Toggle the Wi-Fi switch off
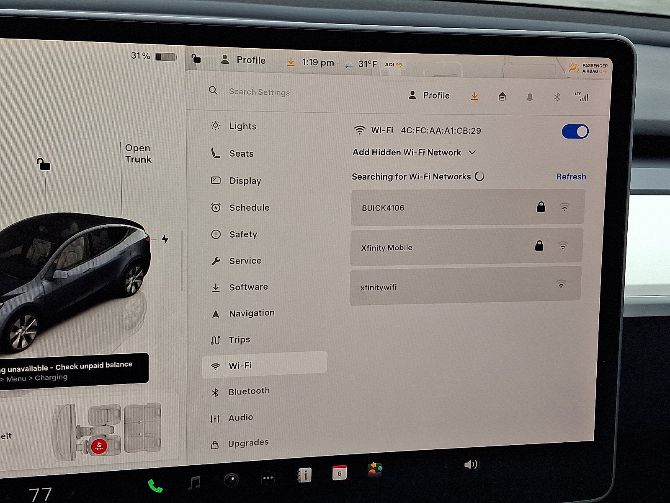670x503 pixels. pos(575,132)
